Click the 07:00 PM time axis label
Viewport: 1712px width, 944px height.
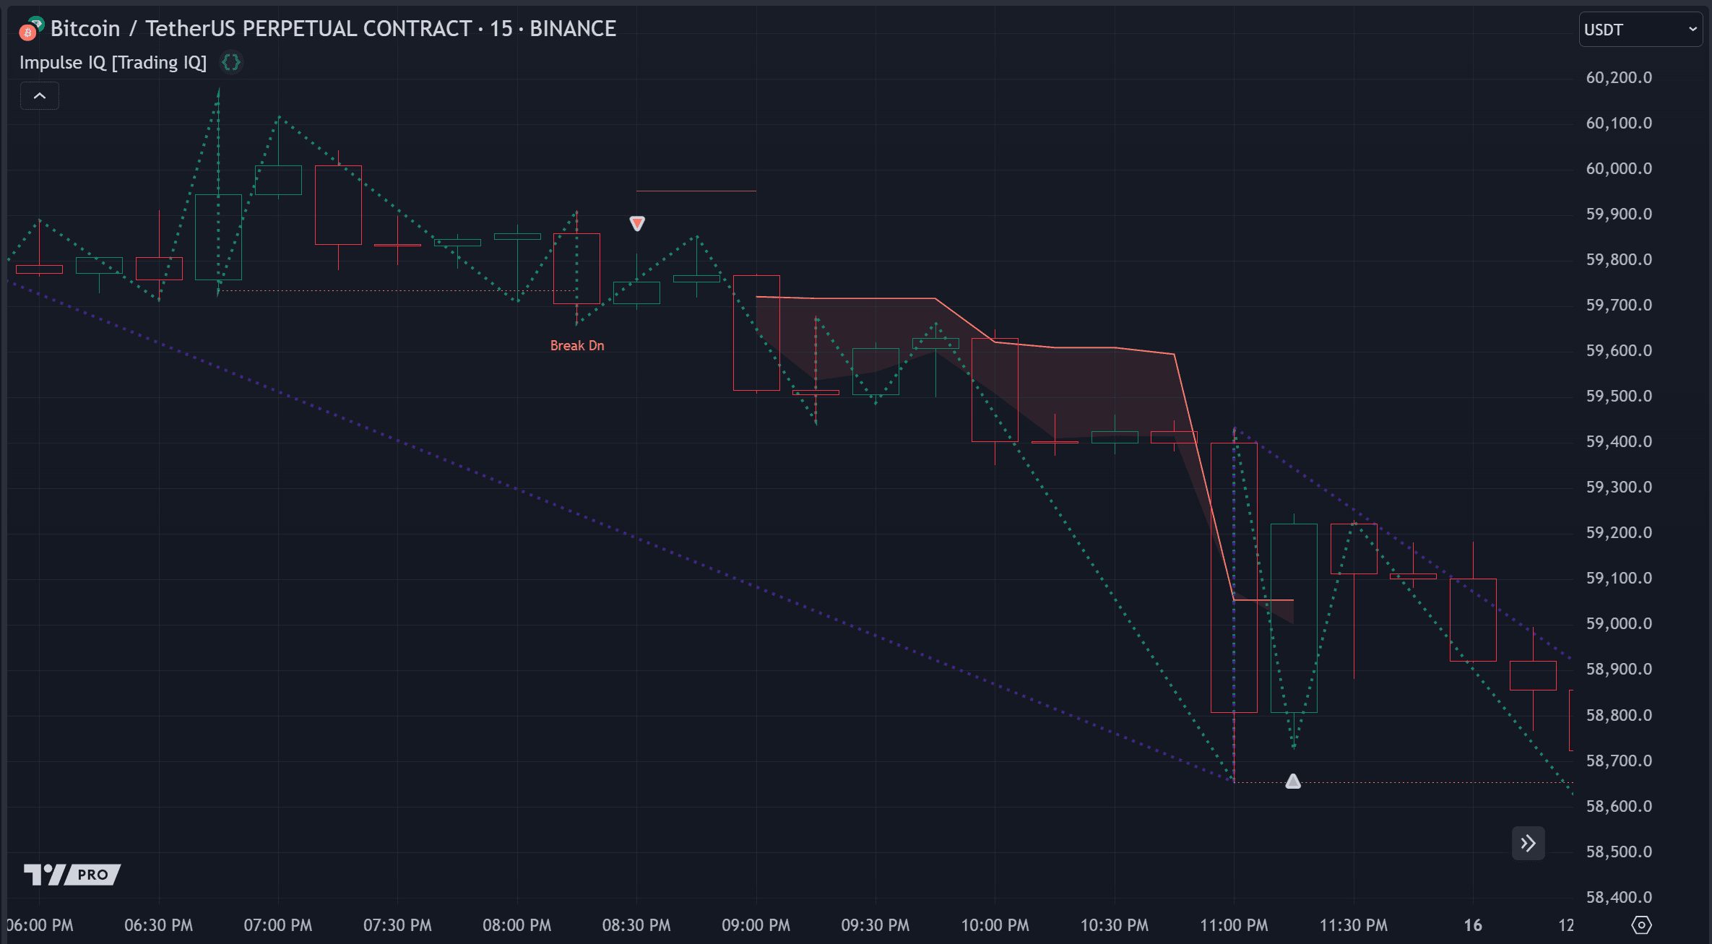[x=278, y=925]
